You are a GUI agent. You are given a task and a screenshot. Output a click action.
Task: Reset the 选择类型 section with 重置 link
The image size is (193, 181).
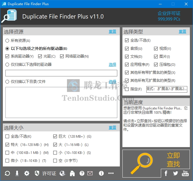(x=182, y=32)
